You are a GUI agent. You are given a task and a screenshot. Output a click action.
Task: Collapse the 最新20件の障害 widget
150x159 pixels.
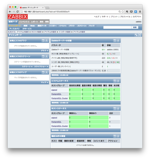118,136
